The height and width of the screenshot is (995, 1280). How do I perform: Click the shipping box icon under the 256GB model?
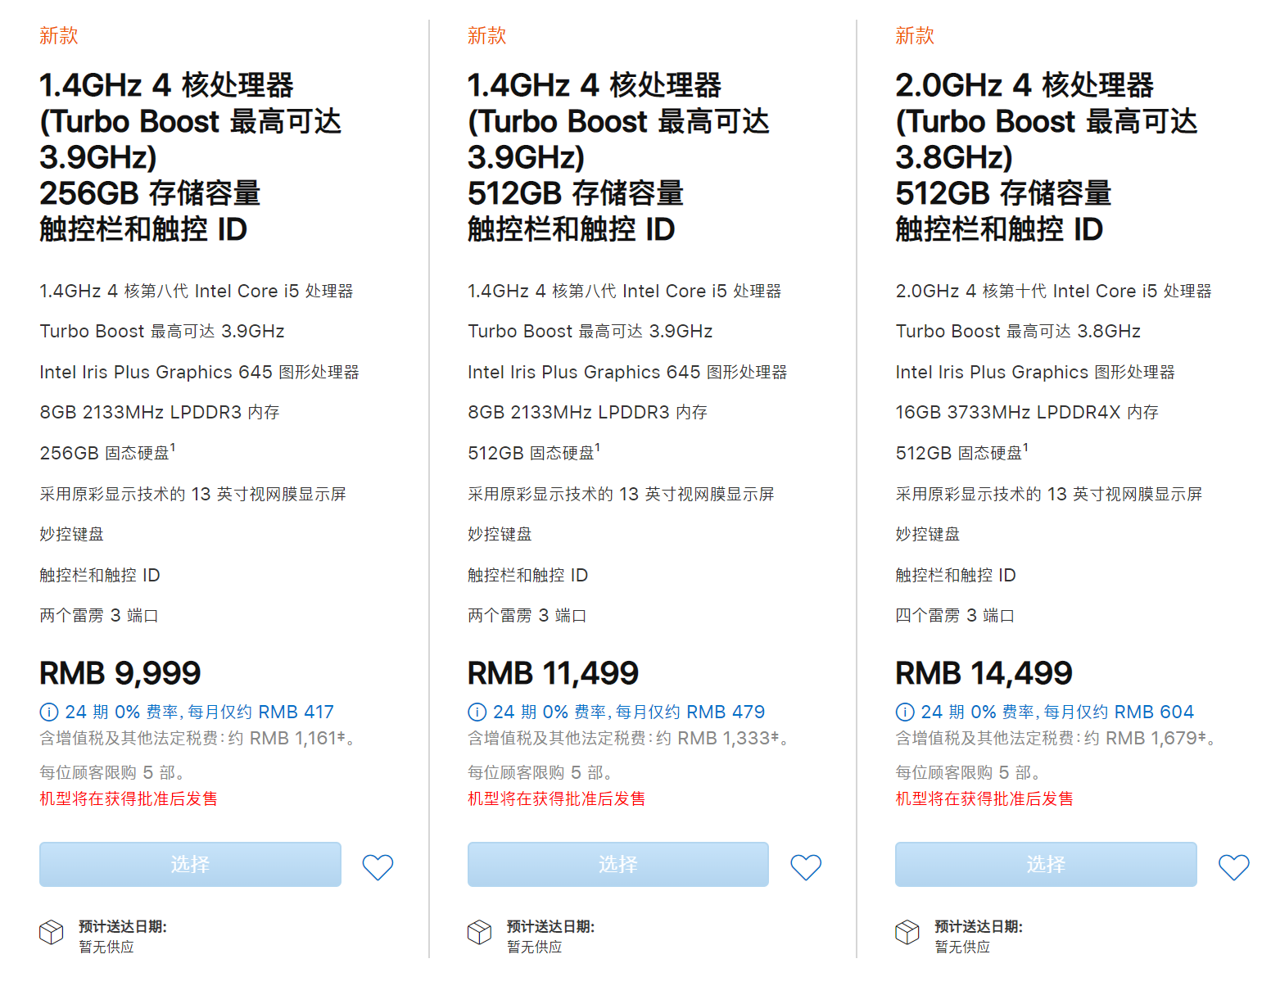point(50,933)
